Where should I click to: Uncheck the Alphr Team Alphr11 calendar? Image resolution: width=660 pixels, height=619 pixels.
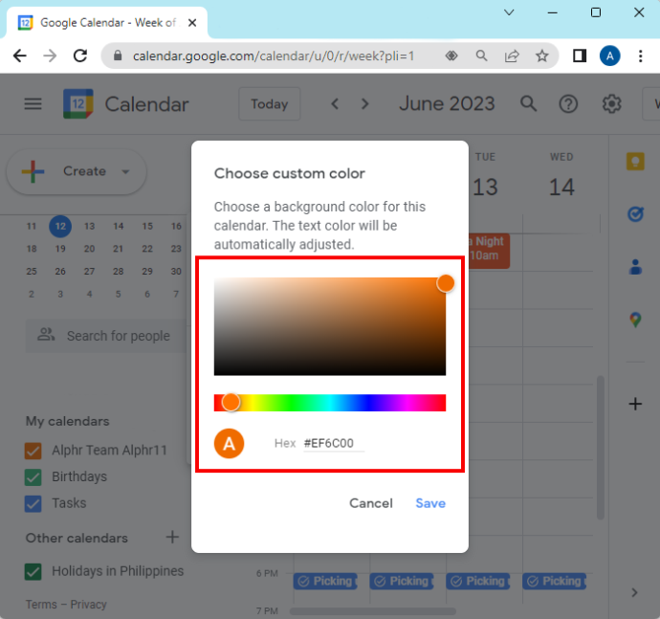point(33,451)
